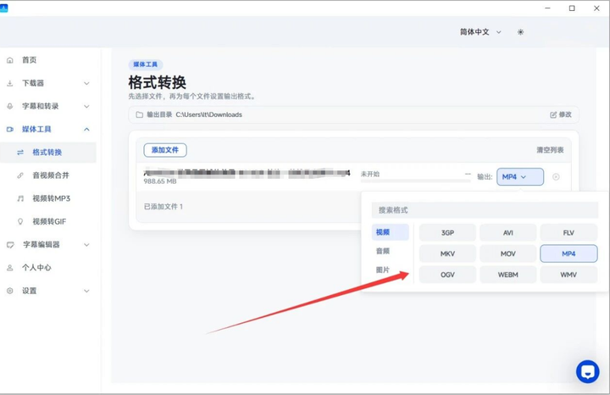The height and width of the screenshot is (395, 610).
Task: Choose the WEBM format
Action: 508,275
